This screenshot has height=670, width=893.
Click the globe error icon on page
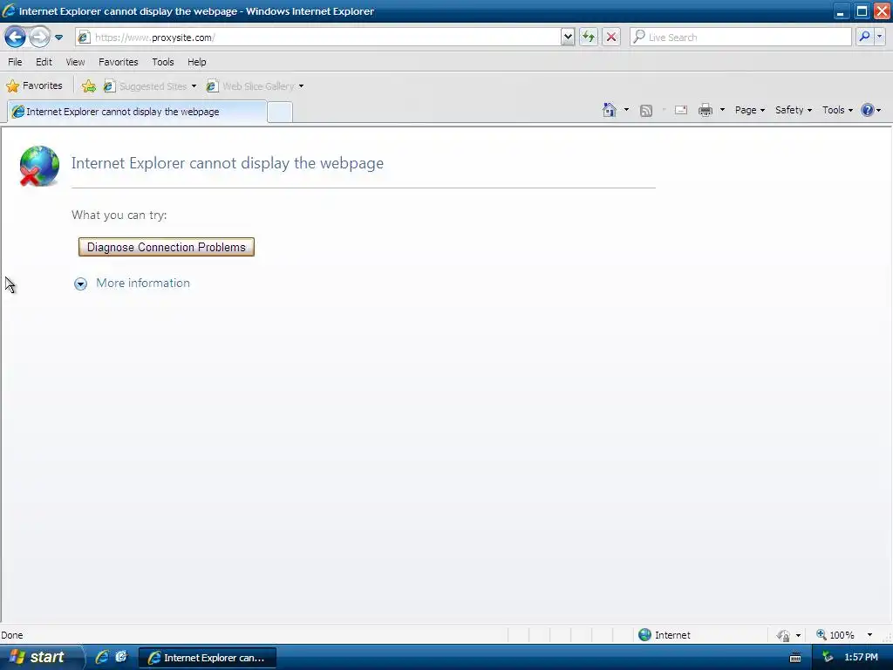(x=38, y=166)
